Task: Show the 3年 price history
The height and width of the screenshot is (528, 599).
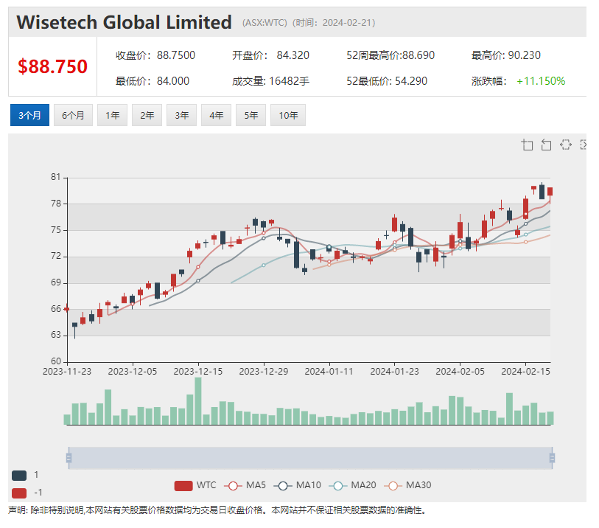Action: 181,115
